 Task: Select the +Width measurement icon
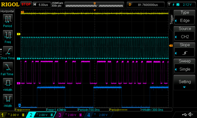click(8, 83)
